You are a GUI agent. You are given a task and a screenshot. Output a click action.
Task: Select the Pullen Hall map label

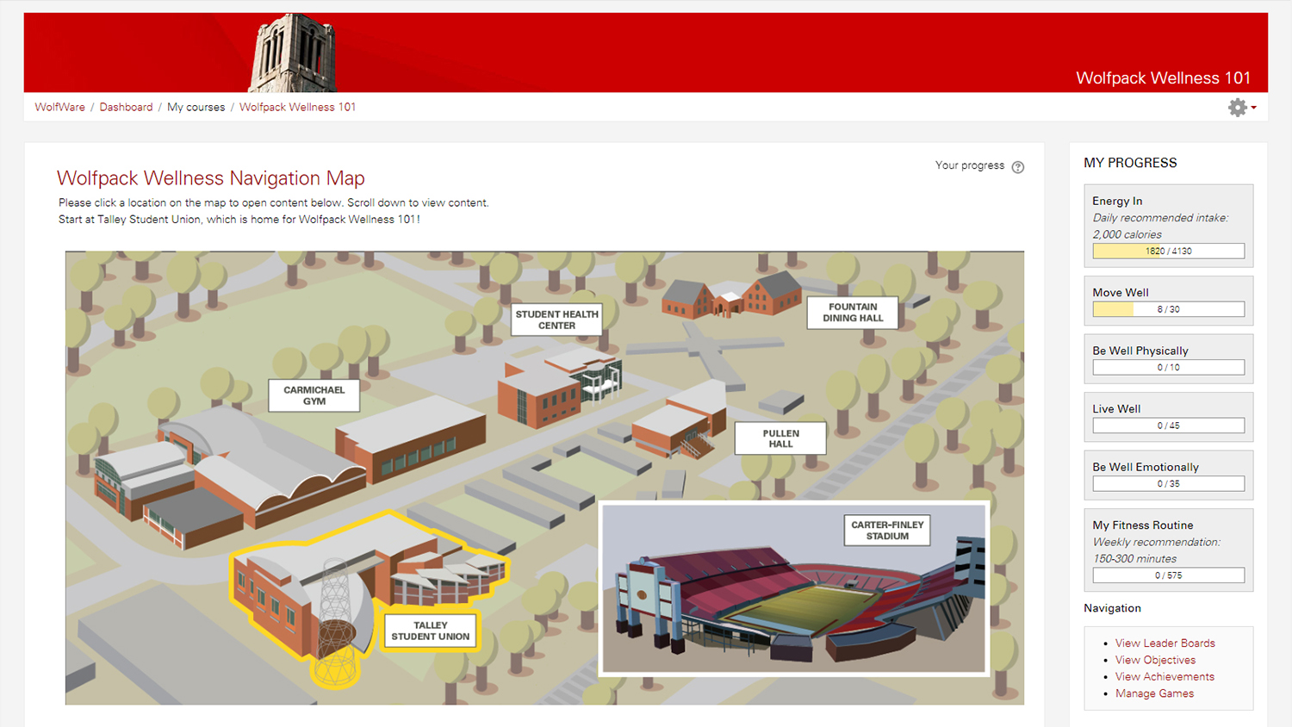[780, 438]
